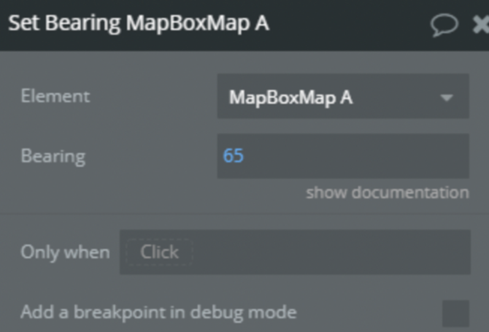Click the panel title Set Bearing MapBoxMap A
489x332 pixels.
pos(139,23)
